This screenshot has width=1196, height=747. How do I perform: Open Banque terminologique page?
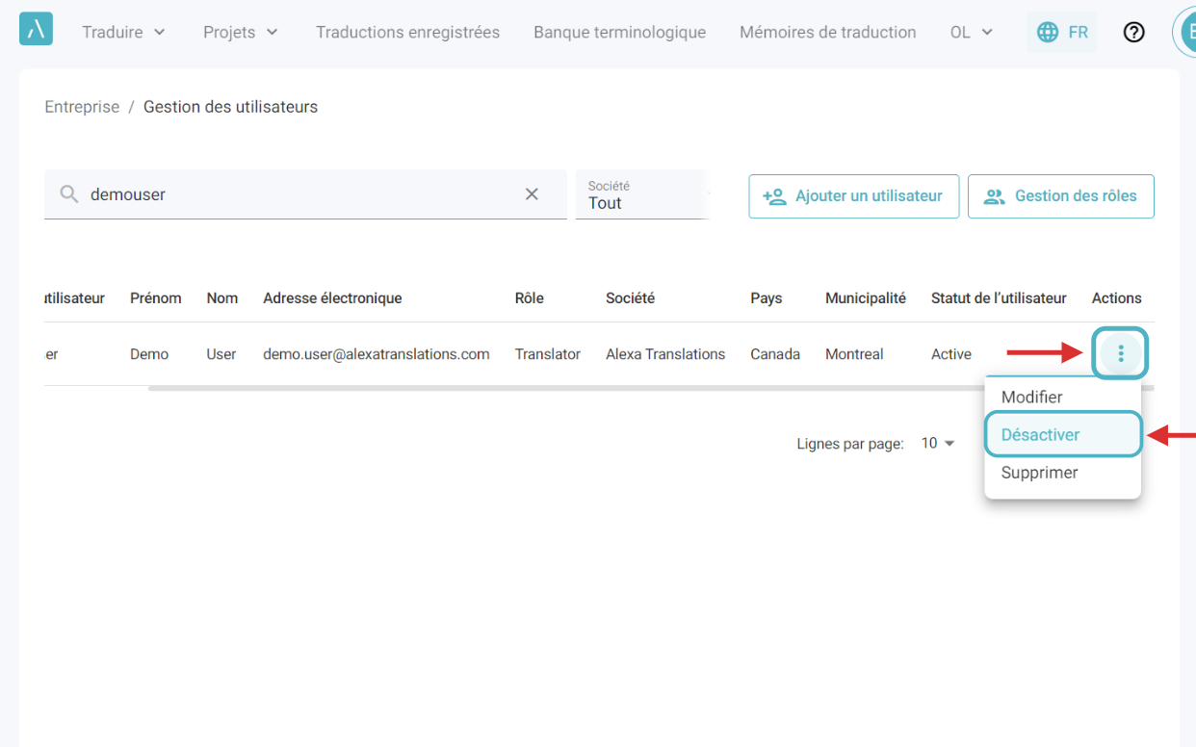(619, 32)
